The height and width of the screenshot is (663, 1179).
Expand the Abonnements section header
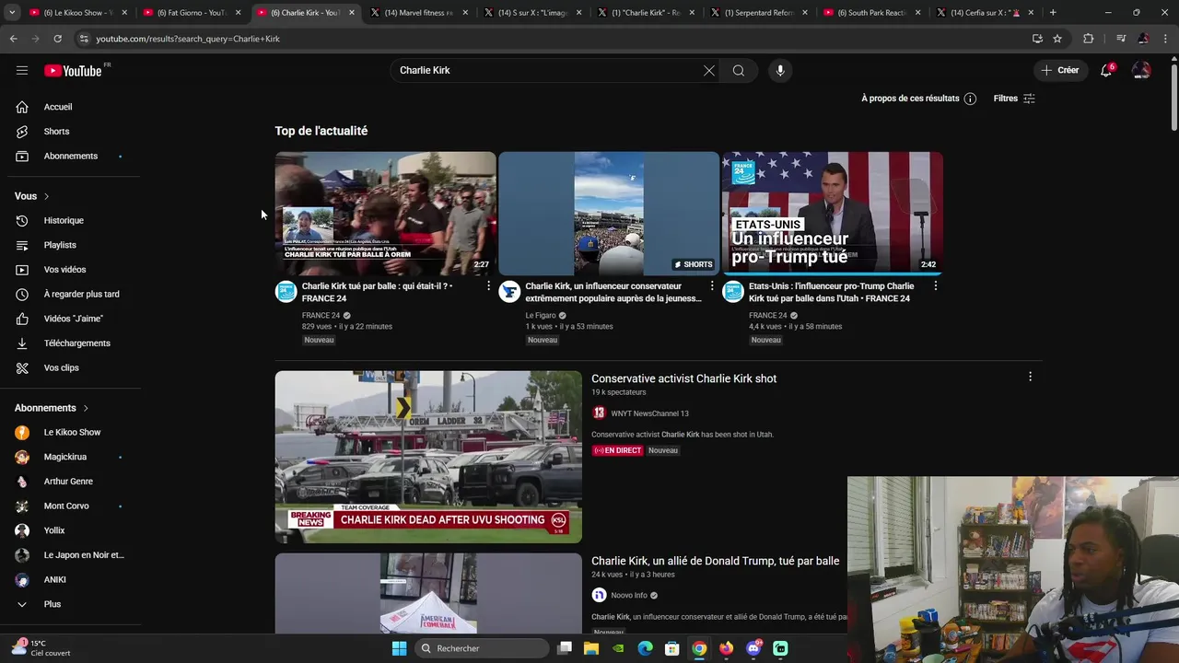tap(52, 408)
